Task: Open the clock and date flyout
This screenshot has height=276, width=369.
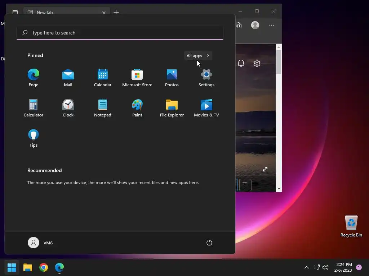Action: tap(343, 267)
